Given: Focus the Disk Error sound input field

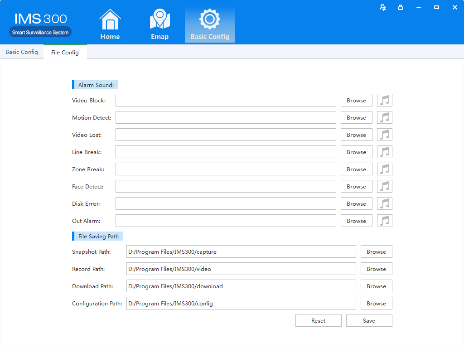Looking at the screenshot, I should (x=226, y=203).
